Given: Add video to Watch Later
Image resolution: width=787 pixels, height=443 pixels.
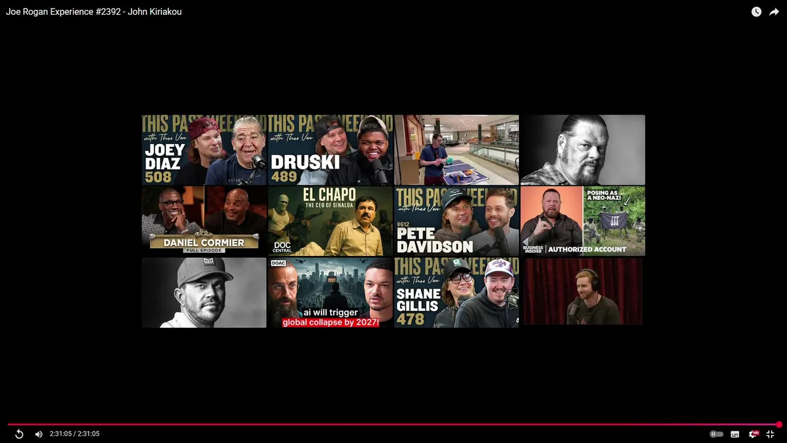Looking at the screenshot, I should [756, 12].
